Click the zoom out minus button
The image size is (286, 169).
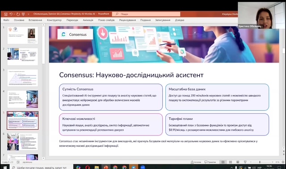251,162
